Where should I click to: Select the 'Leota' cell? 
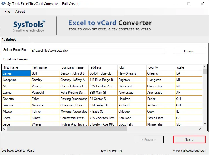(16, 118)
